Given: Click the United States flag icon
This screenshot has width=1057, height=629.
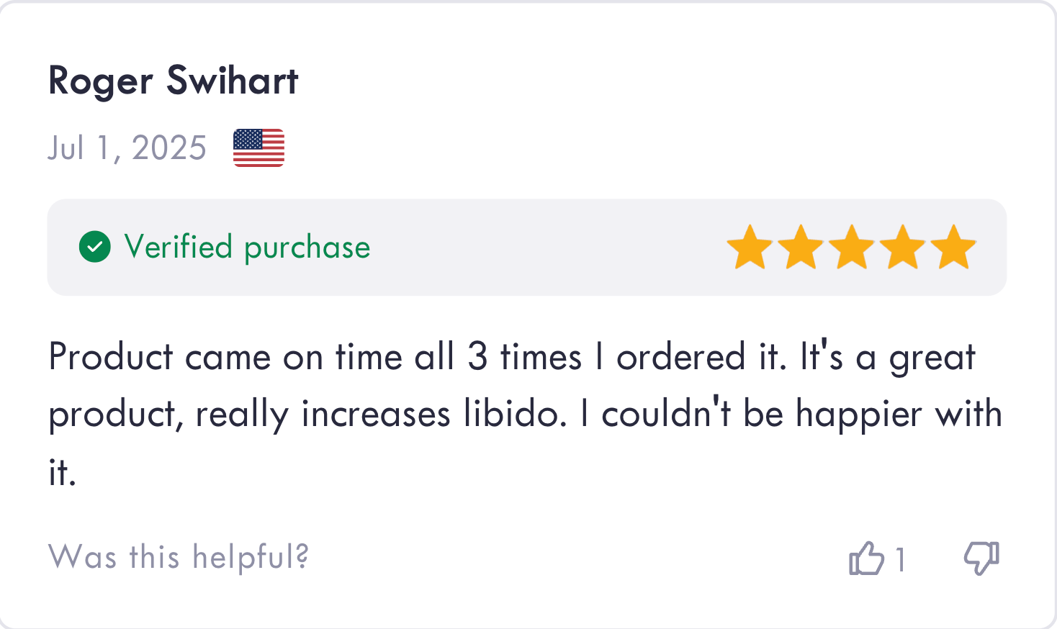Looking at the screenshot, I should 258,148.
